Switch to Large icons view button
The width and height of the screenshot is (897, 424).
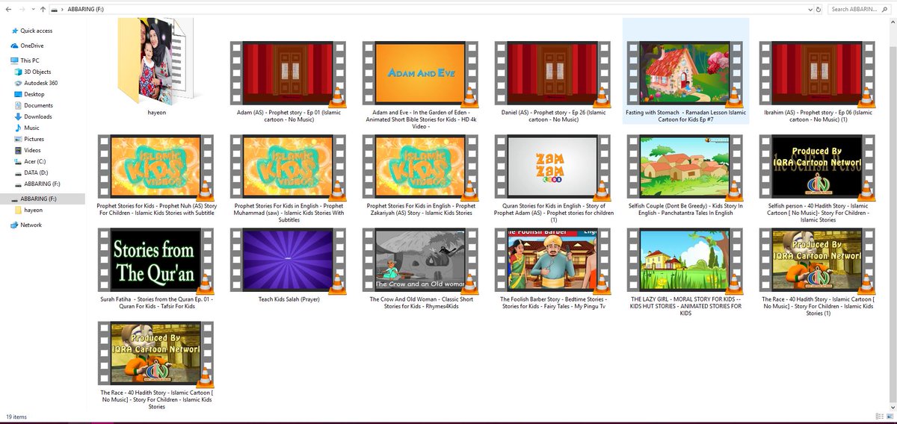click(891, 417)
